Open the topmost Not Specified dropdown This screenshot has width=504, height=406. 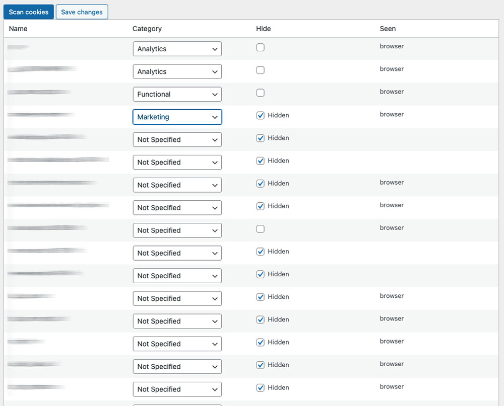tap(177, 139)
